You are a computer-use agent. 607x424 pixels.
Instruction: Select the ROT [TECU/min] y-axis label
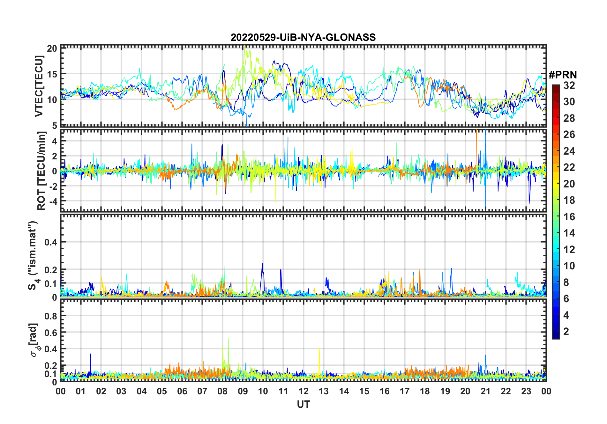(x=41, y=171)
